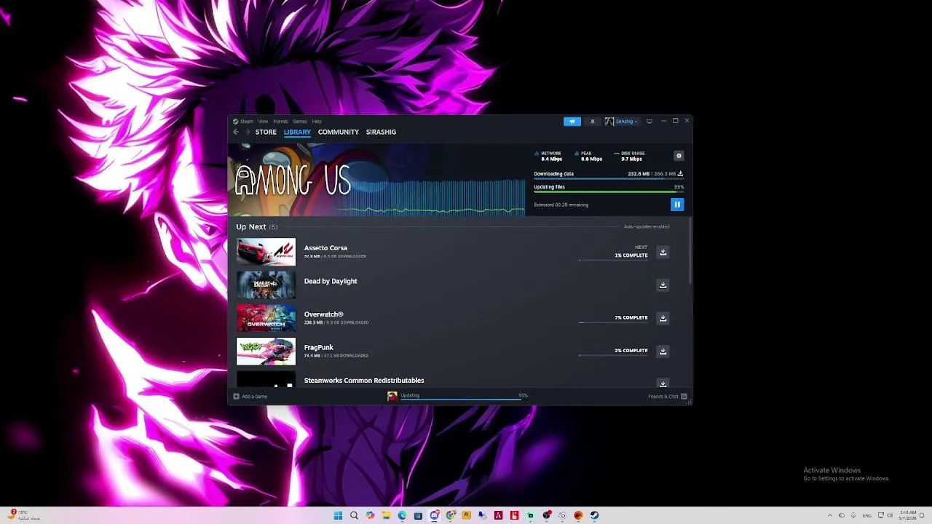Open Windows taskbar search

[354, 515]
